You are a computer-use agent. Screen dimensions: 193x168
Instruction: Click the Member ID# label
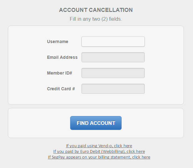[60, 73]
